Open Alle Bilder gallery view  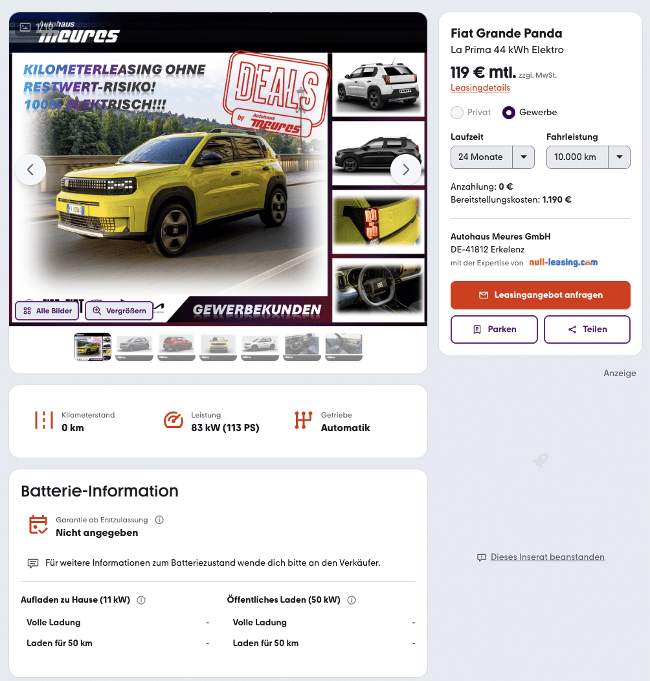[47, 311]
